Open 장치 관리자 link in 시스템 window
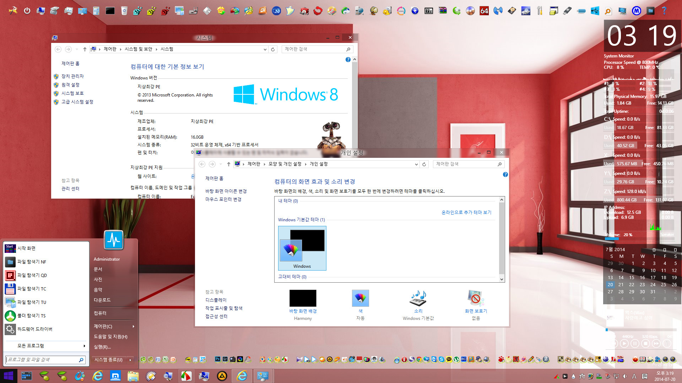 [72, 76]
